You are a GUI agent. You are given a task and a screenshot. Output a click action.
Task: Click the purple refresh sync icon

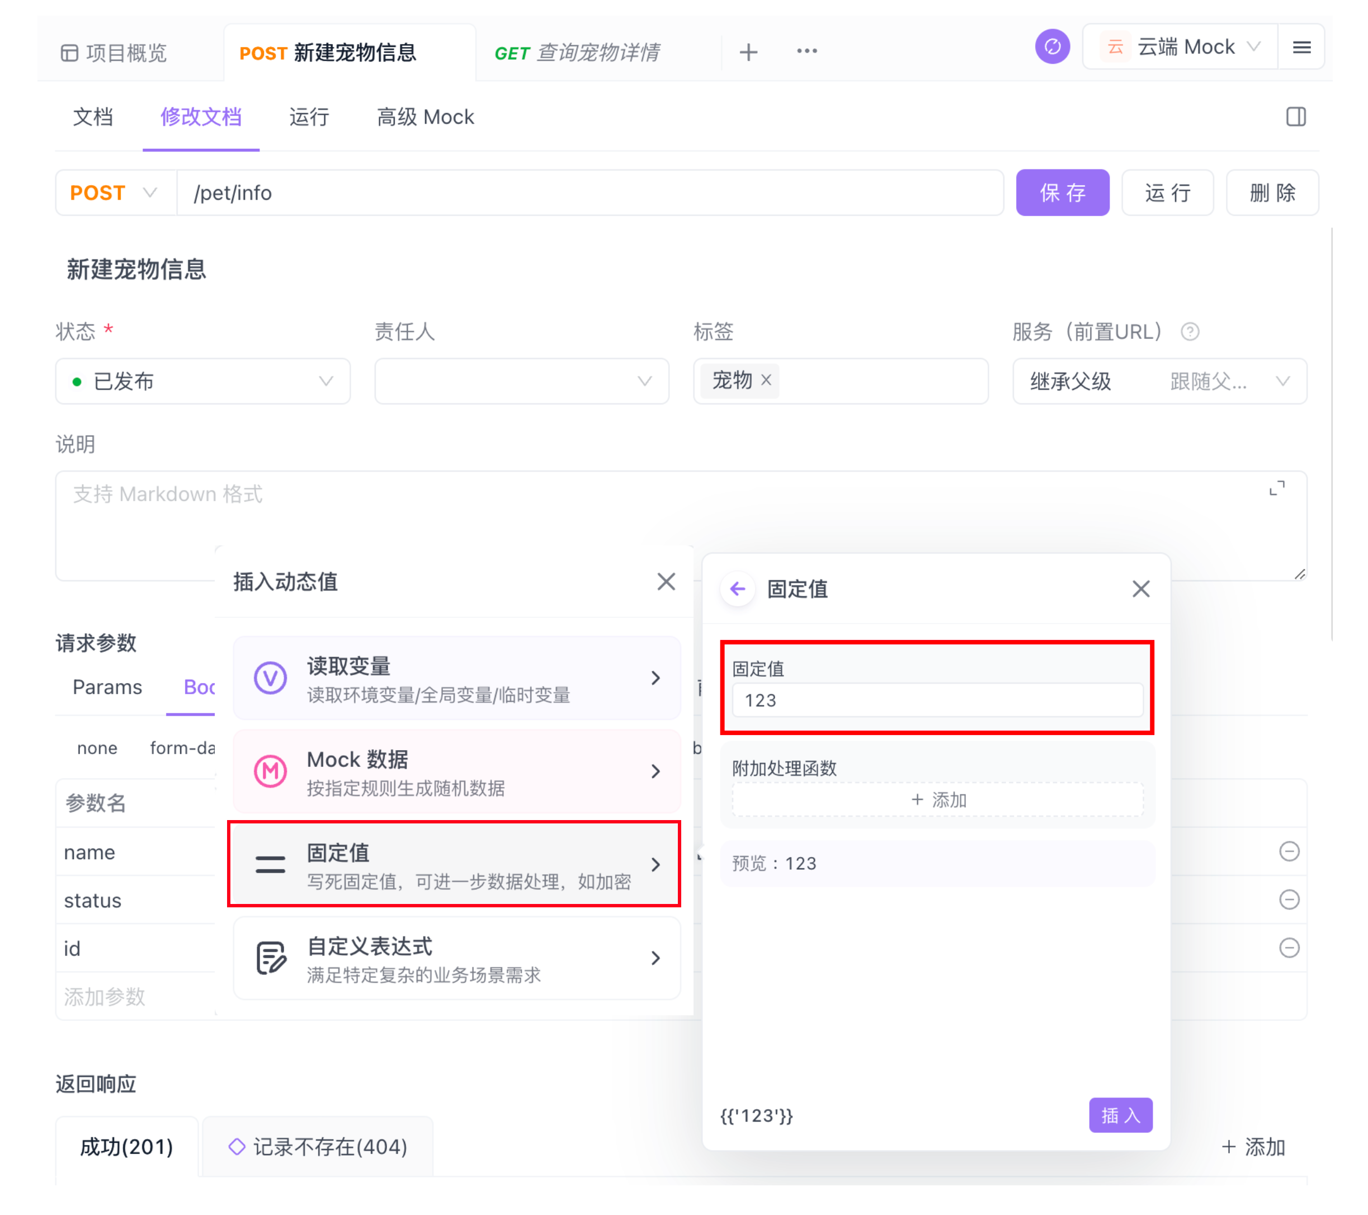[1051, 48]
